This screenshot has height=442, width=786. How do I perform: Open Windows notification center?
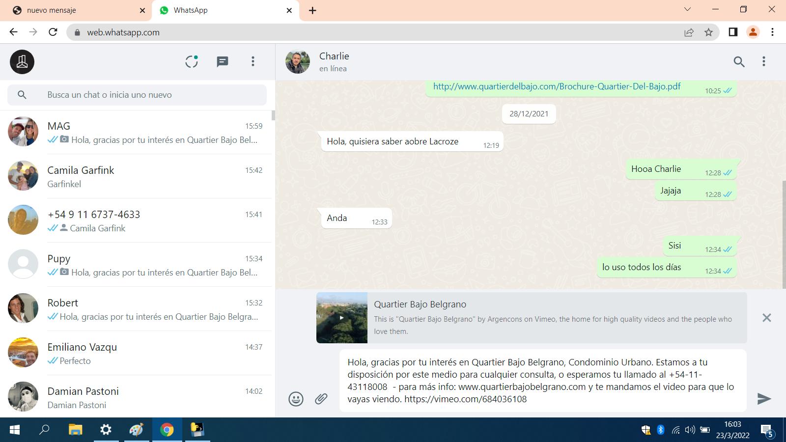coord(767,431)
